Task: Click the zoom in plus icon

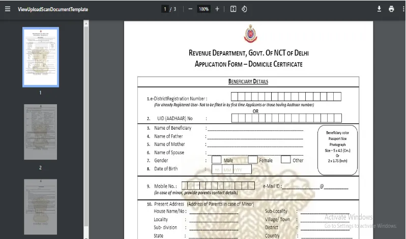Action: (x=217, y=9)
